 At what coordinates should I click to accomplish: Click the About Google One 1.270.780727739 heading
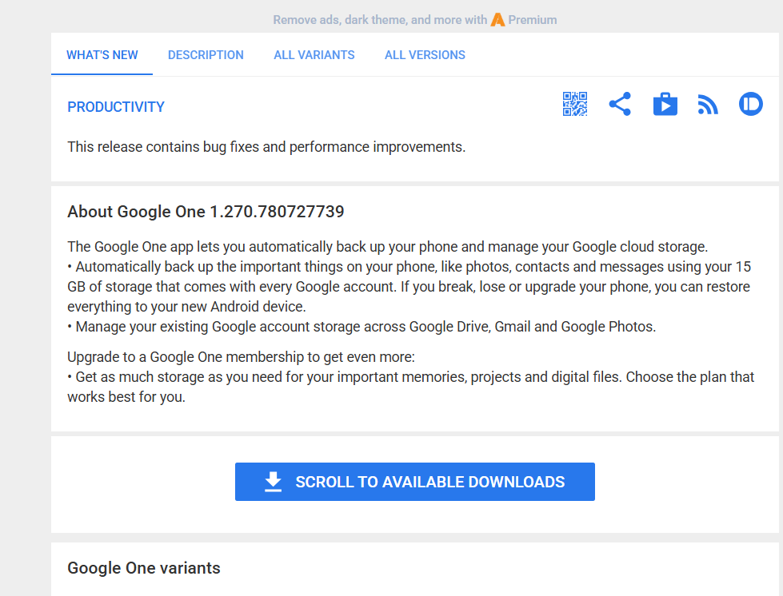coord(206,212)
